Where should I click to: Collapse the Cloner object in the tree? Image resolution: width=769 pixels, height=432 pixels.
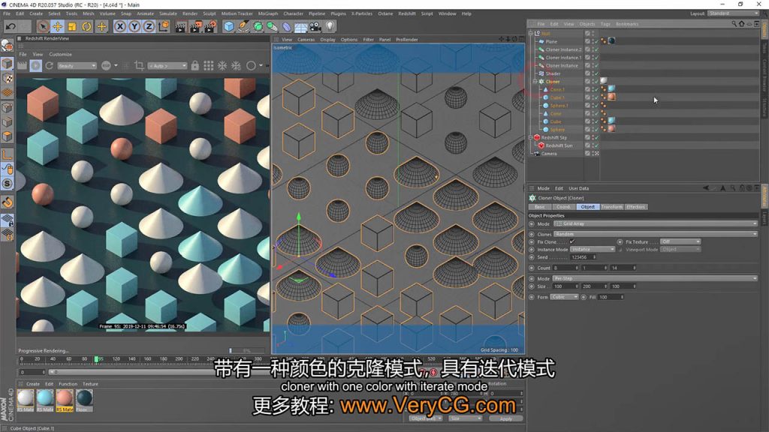point(535,82)
